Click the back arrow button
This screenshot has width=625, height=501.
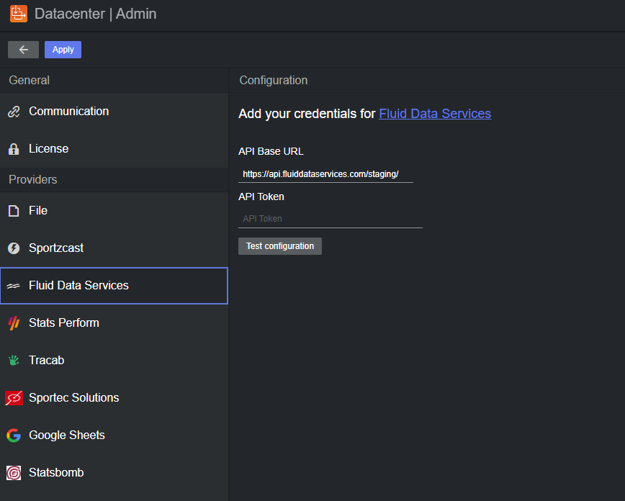pyautogui.click(x=23, y=50)
